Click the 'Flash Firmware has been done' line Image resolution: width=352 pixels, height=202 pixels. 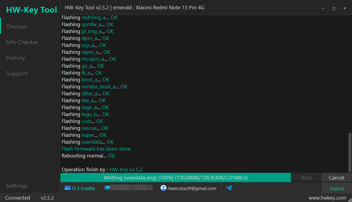coord(96,149)
